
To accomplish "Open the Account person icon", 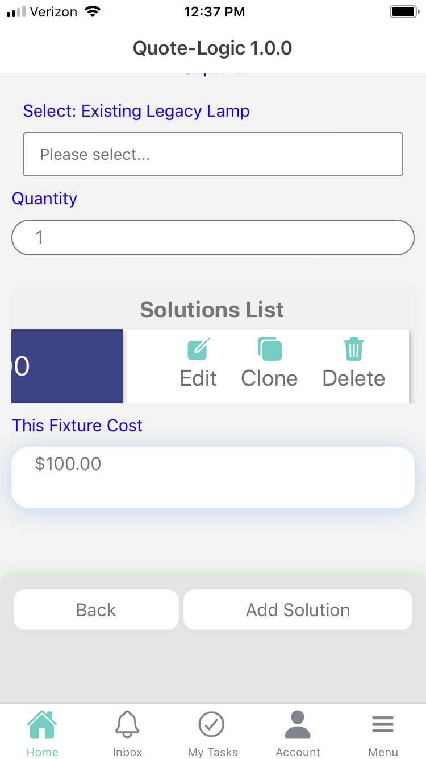I will [298, 725].
